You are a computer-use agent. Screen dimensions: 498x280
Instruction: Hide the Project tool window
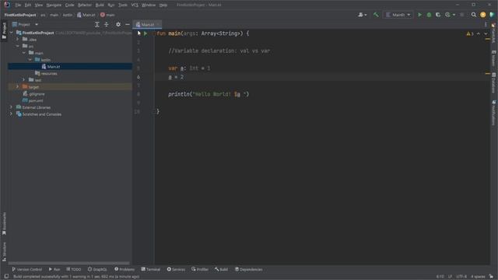[128, 24]
